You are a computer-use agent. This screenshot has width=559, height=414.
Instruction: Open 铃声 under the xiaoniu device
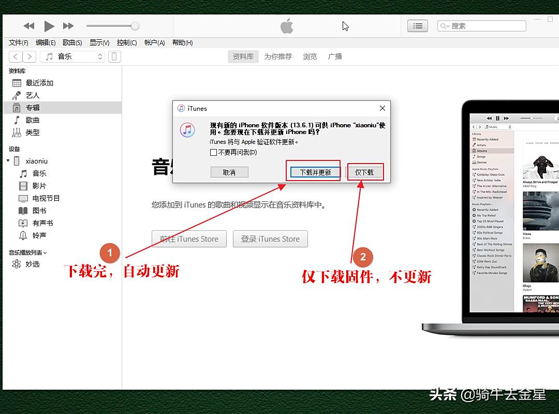point(63,235)
